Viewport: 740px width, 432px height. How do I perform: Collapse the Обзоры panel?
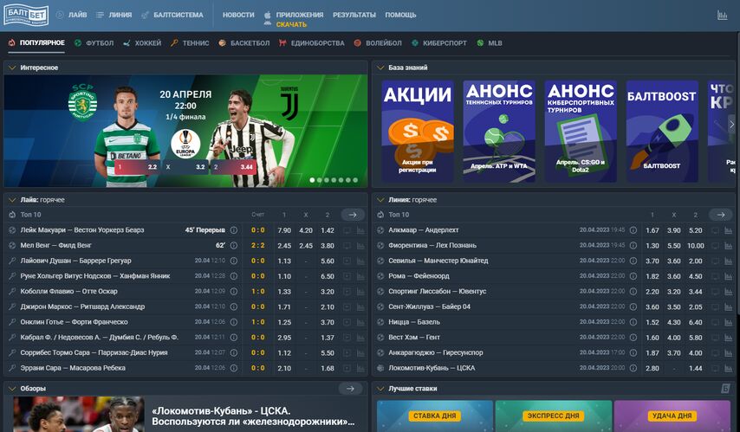pos(12,389)
